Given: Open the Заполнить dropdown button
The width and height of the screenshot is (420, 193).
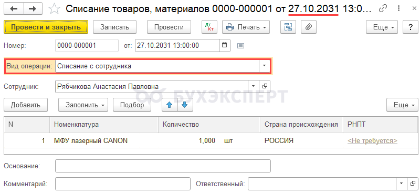Looking at the screenshot, I should 83,105.
